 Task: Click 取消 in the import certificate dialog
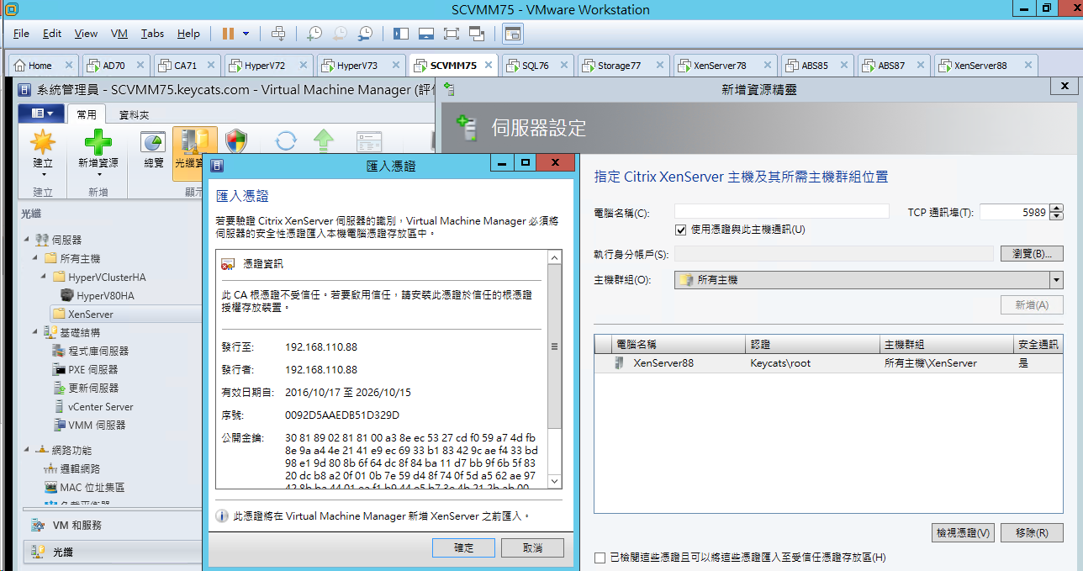coord(532,547)
